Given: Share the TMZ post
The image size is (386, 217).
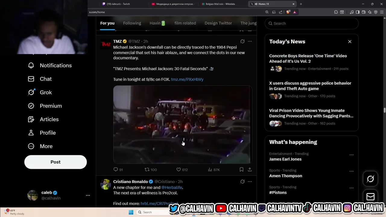Looking at the screenshot, I should [x=250, y=170].
